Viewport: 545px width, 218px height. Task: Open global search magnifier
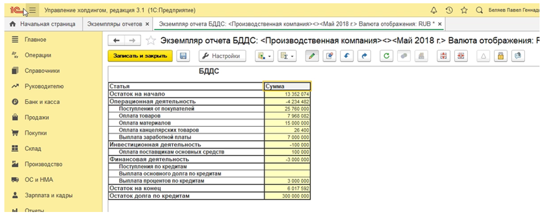click(479, 10)
